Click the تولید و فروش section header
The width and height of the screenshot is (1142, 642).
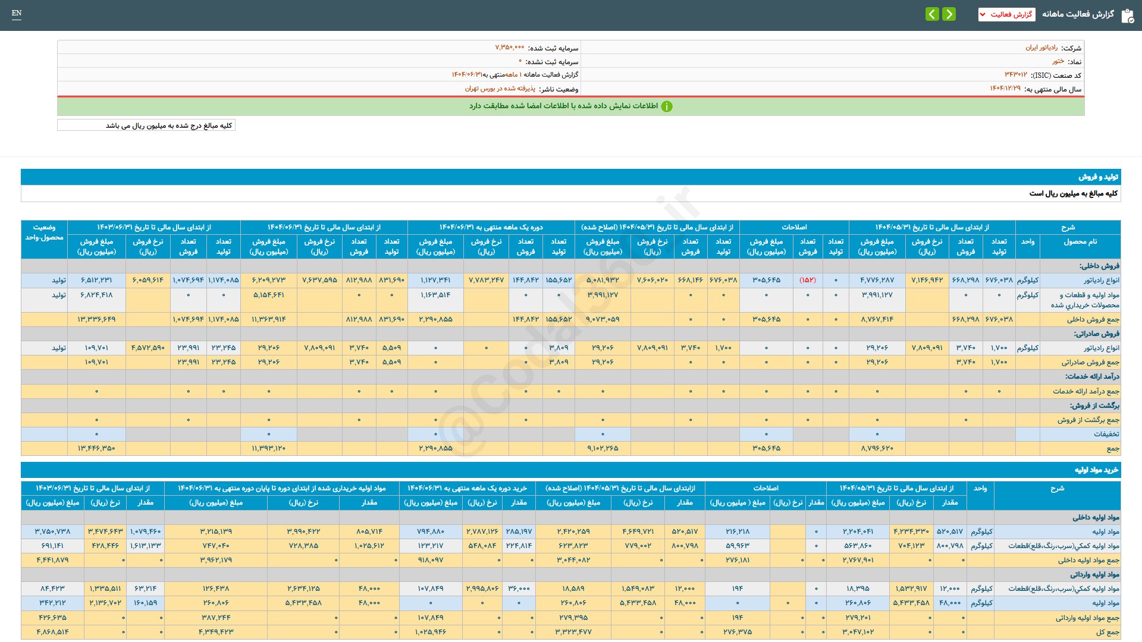pos(1098,177)
